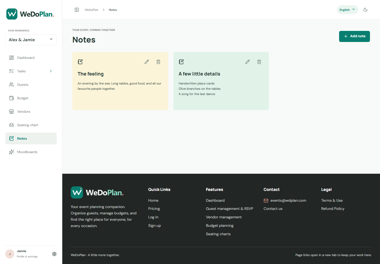Delete 'The feeling' note trash icon
The height and width of the screenshot is (264, 380).
click(x=158, y=62)
